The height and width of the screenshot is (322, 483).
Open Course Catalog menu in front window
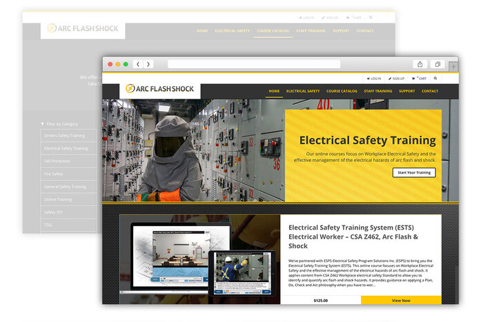coord(342,91)
